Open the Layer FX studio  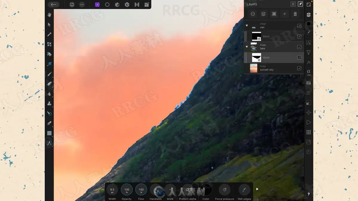coord(309,62)
